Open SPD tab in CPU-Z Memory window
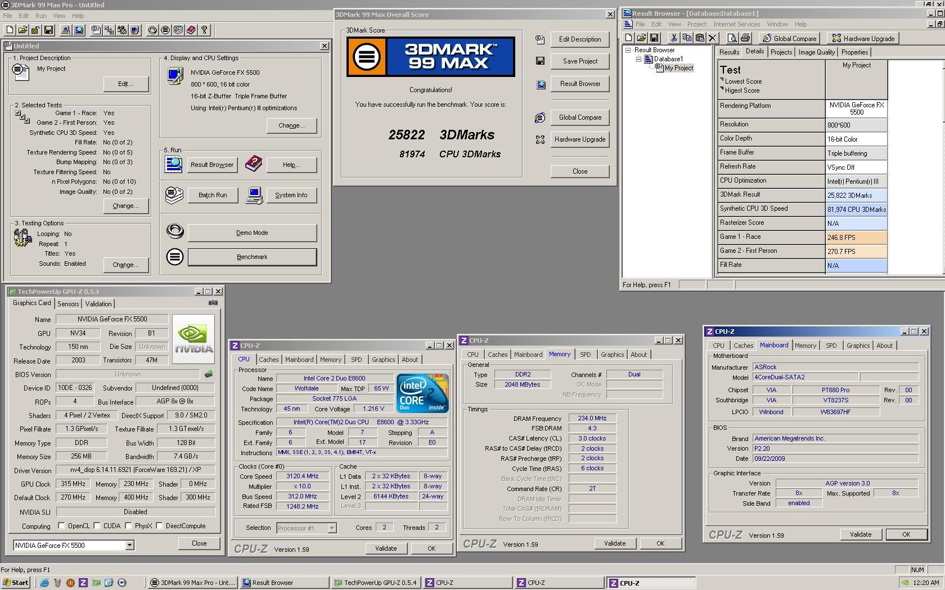The height and width of the screenshot is (590, 945). click(x=585, y=355)
